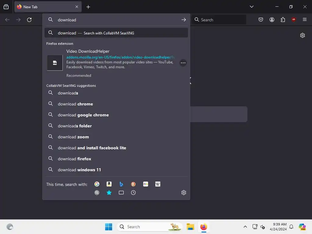The height and width of the screenshot is (234, 312).
Task: Reload the current page
Action: (29, 20)
